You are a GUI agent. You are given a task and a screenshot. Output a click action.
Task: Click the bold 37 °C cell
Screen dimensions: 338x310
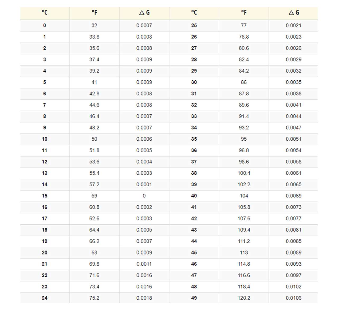pyautogui.click(x=194, y=162)
